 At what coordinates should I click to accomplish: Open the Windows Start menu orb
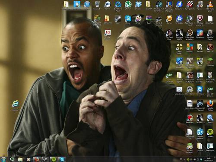tap(3, 159)
